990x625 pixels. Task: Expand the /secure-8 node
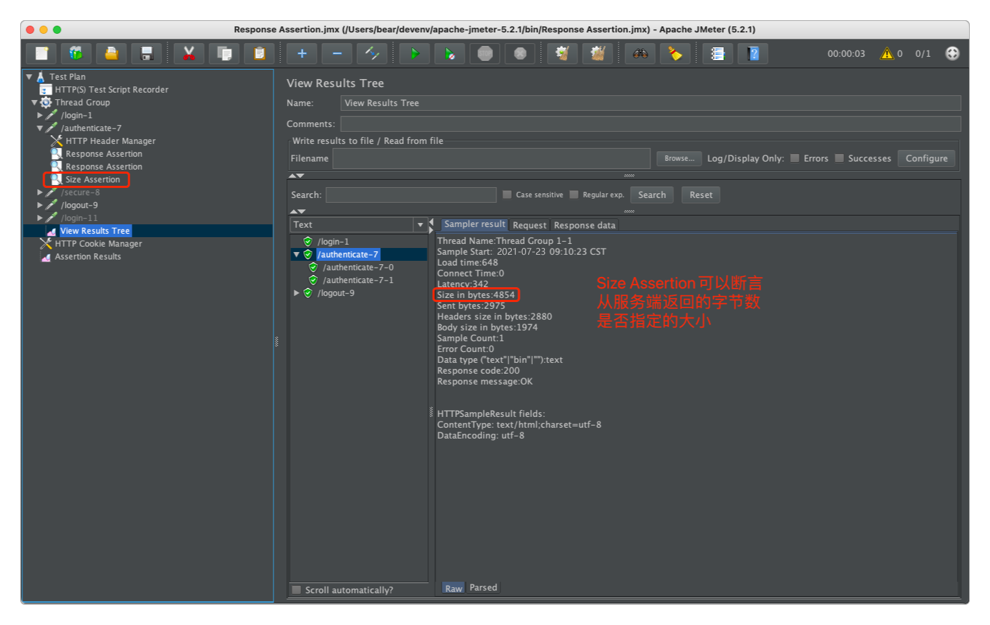pos(40,193)
